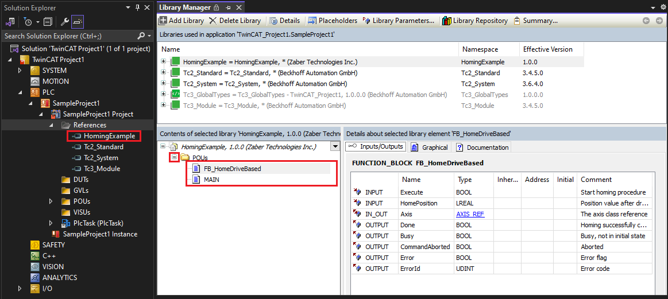Open the Placeholders dialog
The height and width of the screenshot is (299, 668).
coord(333,21)
